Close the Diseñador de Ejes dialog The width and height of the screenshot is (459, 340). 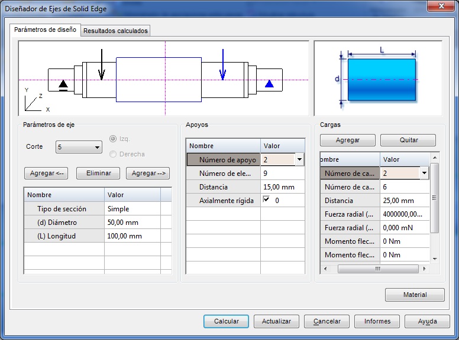tap(441, 6)
